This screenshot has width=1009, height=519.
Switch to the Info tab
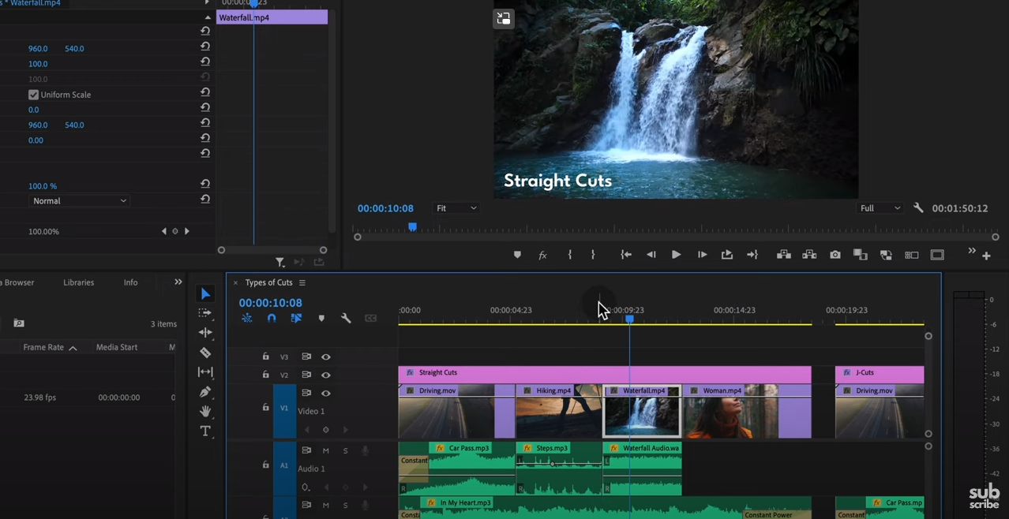[x=130, y=282]
